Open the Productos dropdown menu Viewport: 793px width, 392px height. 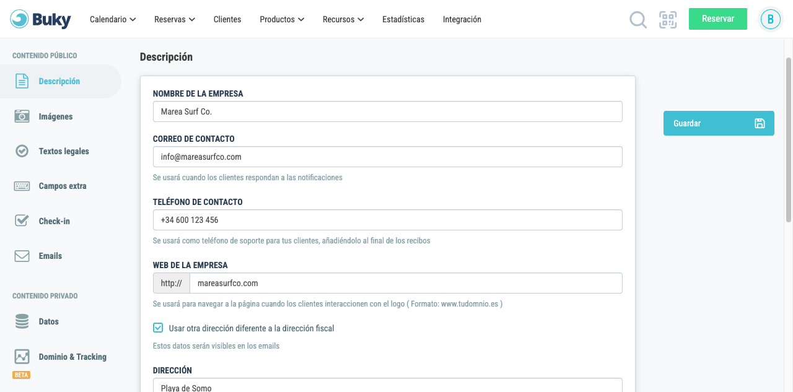coord(282,19)
